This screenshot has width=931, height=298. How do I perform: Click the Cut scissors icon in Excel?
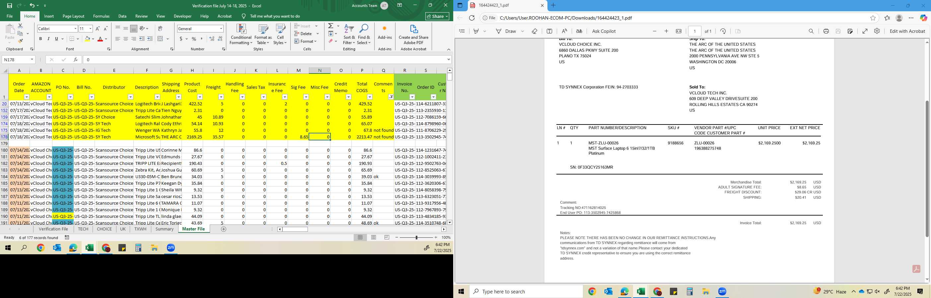pos(20,26)
